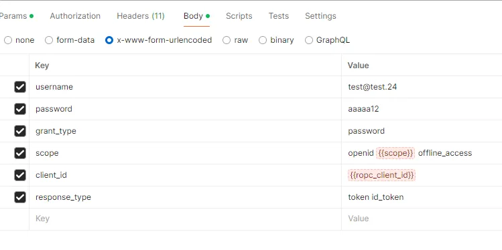Click the {{scope}} variable token
This screenshot has height=250, width=502.
tap(395, 153)
